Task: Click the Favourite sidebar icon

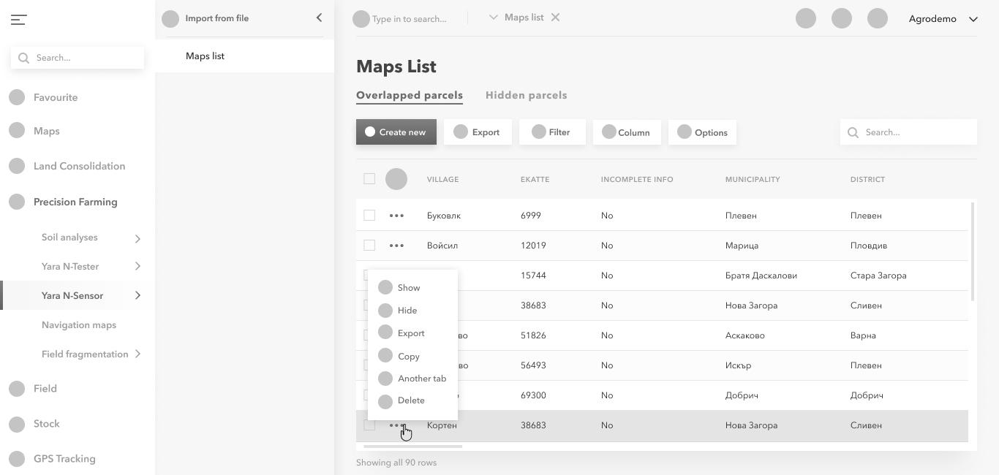Action: [17, 97]
